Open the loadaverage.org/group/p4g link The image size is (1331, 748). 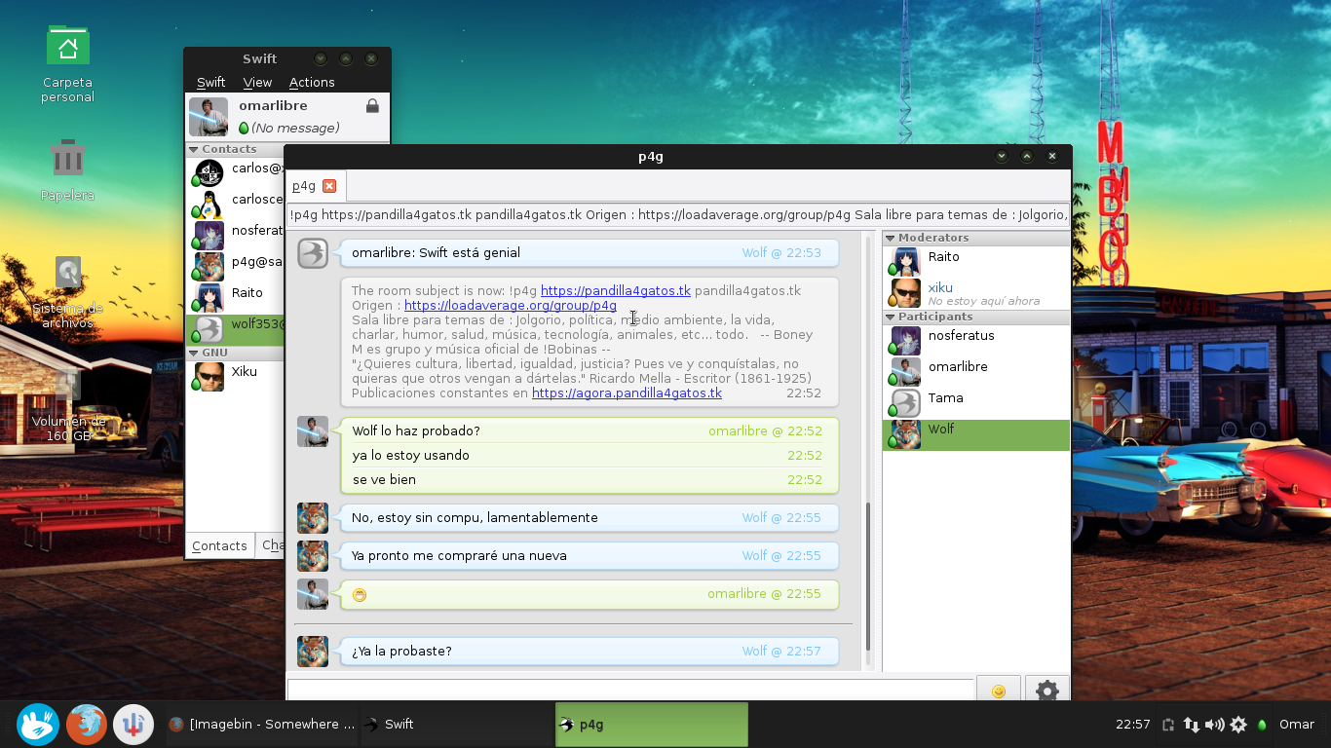(511, 305)
